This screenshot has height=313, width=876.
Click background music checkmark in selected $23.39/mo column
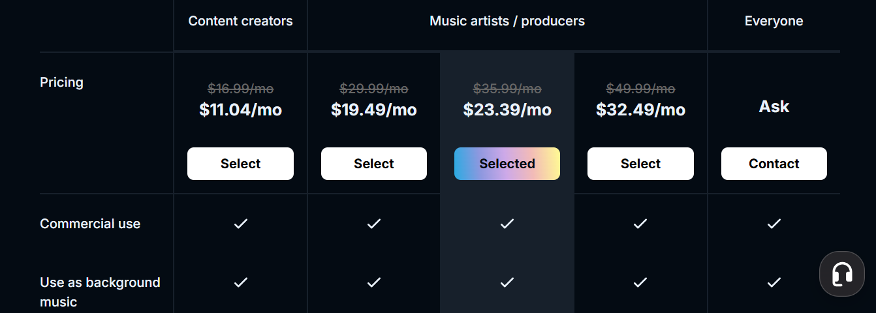(507, 282)
